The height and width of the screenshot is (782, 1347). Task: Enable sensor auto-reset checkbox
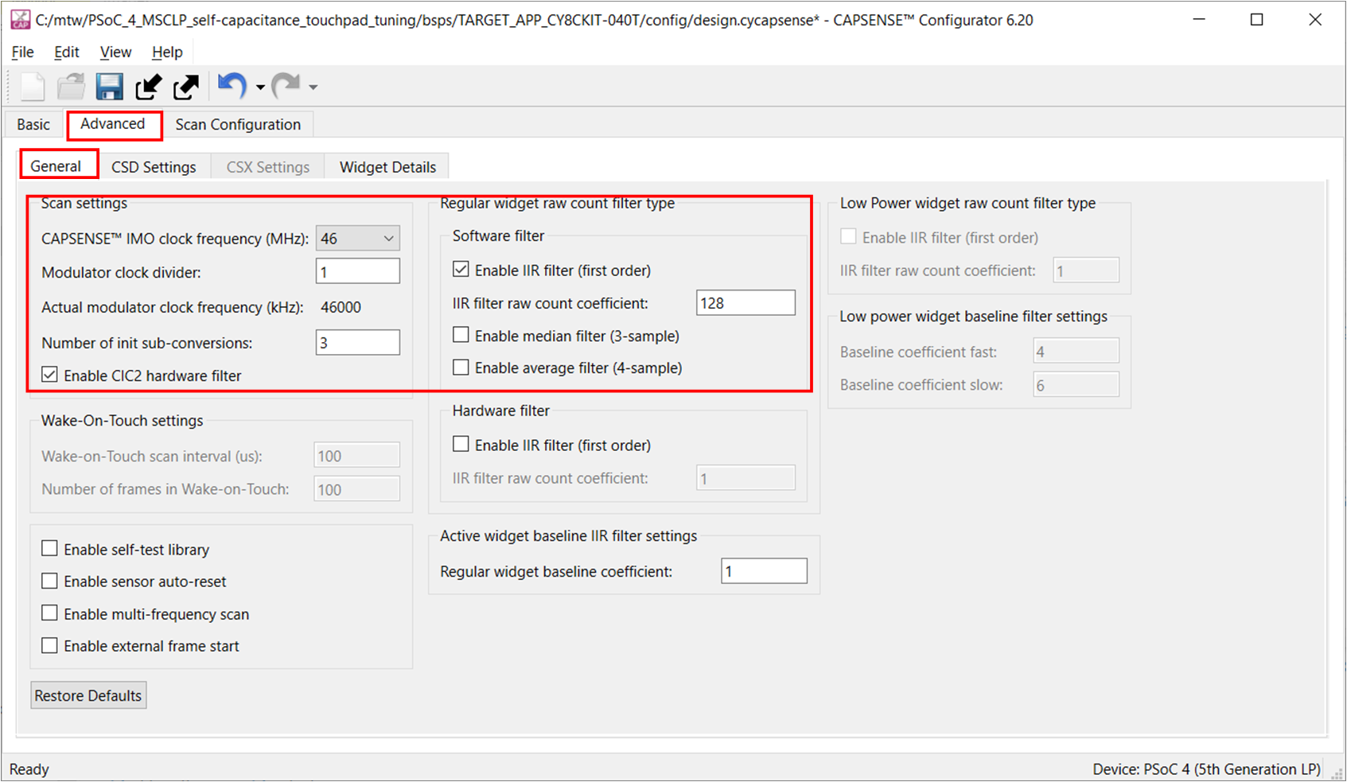coord(49,581)
